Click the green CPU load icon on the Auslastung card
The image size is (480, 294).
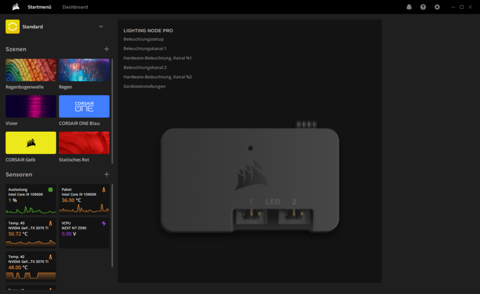(x=50, y=190)
